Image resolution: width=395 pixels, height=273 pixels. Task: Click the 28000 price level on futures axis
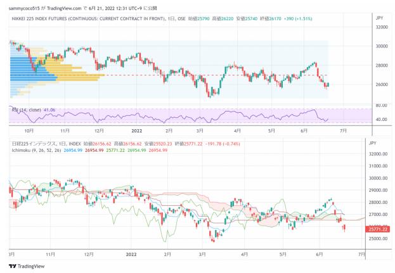click(x=382, y=65)
